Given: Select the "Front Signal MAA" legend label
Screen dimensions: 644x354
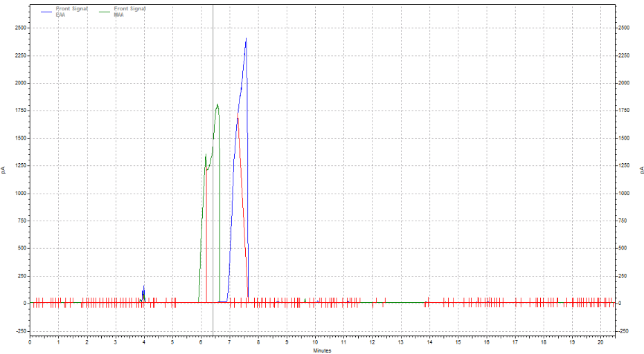Looking at the screenshot, I should 129,12.
